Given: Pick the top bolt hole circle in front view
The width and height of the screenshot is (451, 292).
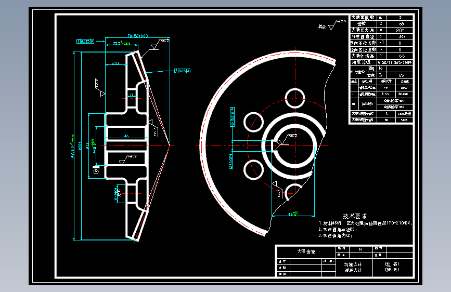Looking at the screenshot, I should 295,98.
